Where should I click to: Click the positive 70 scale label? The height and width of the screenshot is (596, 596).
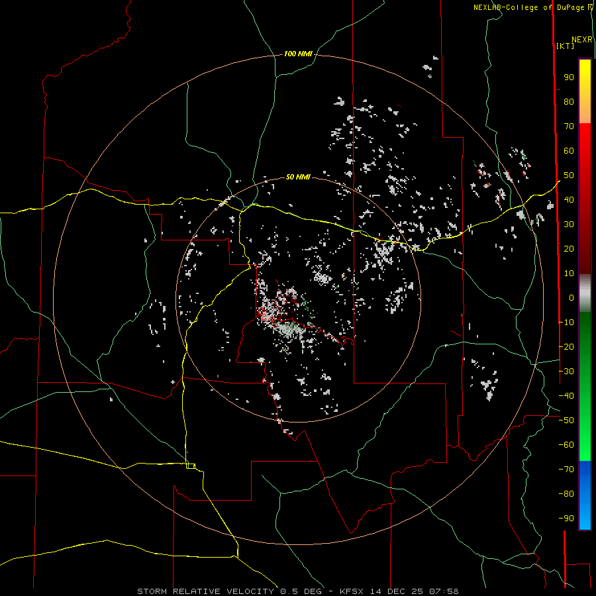coord(569,126)
